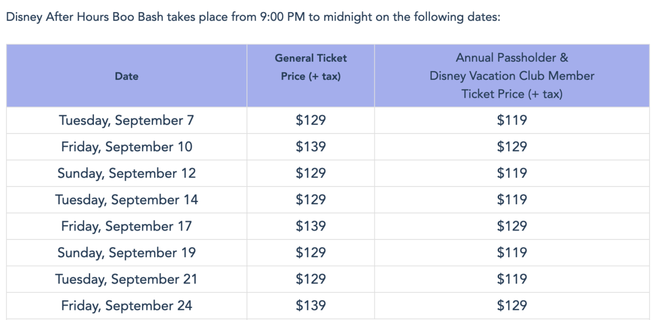Click the Annual Passholder ticket price header
The width and height of the screenshot is (656, 320).
click(512, 76)
